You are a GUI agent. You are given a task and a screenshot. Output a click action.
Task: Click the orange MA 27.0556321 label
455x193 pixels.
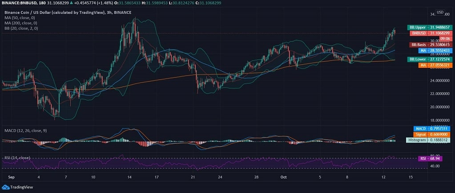tap(435, 65)
